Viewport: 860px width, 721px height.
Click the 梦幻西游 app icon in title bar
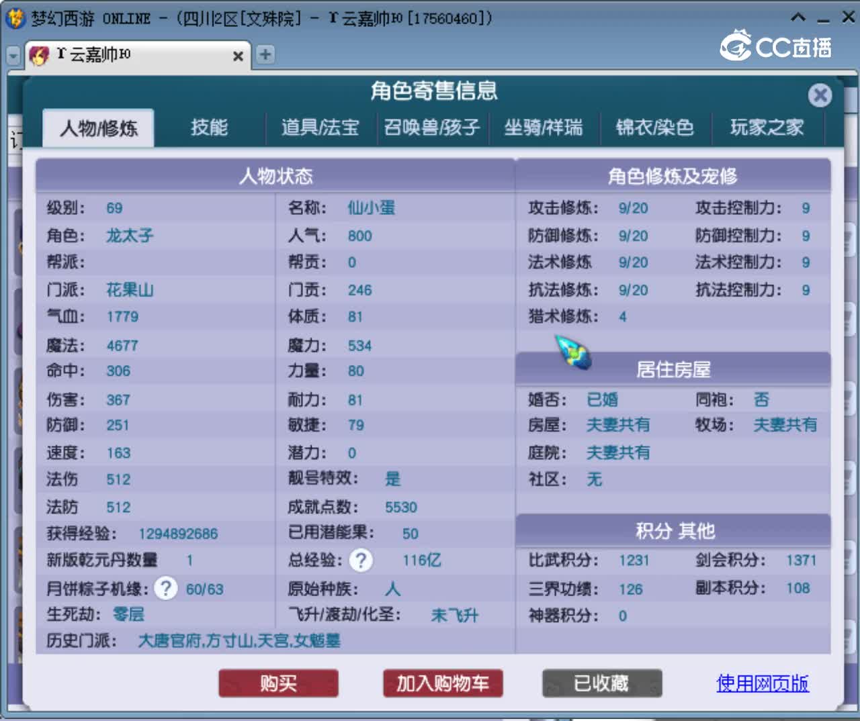[15, 18]
